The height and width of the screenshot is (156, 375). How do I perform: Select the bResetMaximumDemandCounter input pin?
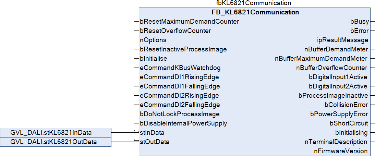[189, 21]
